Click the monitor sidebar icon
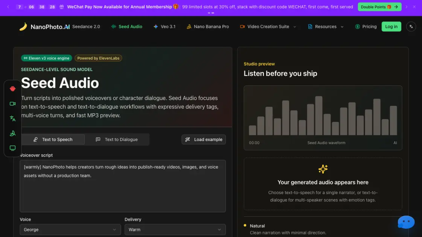The height and width of the screenshot is (237, 422). point(13,148)
